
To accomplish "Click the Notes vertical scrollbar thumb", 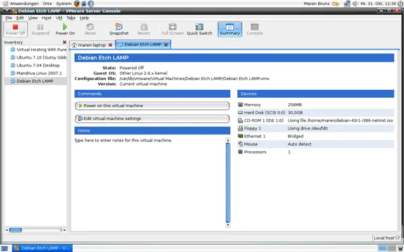I will (228, 182).
